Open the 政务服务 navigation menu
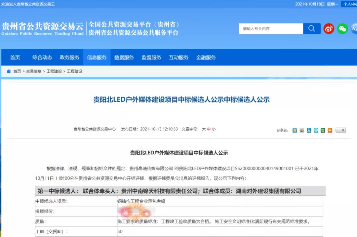The width and height of the screenshot is (357, 237). point(69,58)
